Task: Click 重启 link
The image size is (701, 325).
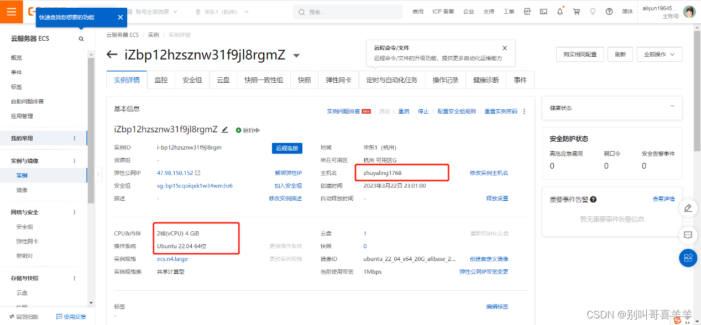Action: [404, 111]
